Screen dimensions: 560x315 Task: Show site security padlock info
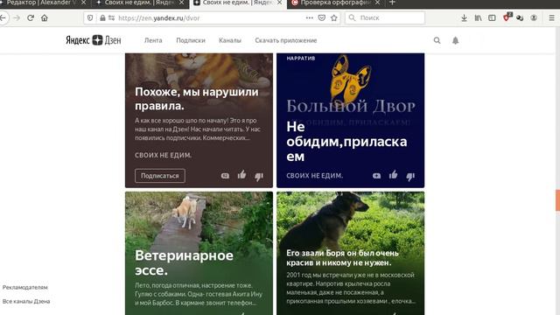[102, 17]
